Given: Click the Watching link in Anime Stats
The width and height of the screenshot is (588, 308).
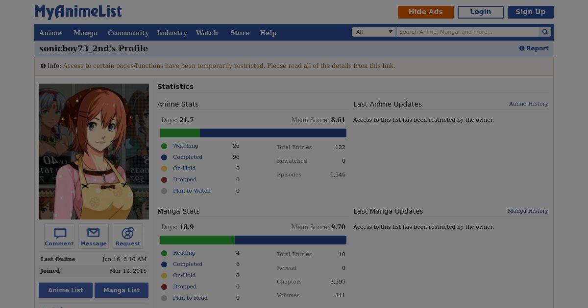Looking at the screenshot, I should 186,146.
